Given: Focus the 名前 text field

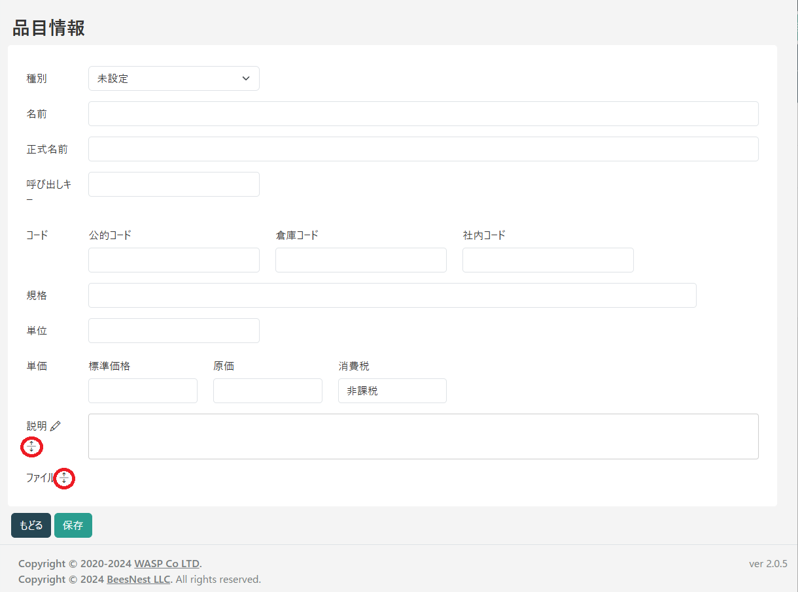Looking at the screenshot, I should pos(423,114).
